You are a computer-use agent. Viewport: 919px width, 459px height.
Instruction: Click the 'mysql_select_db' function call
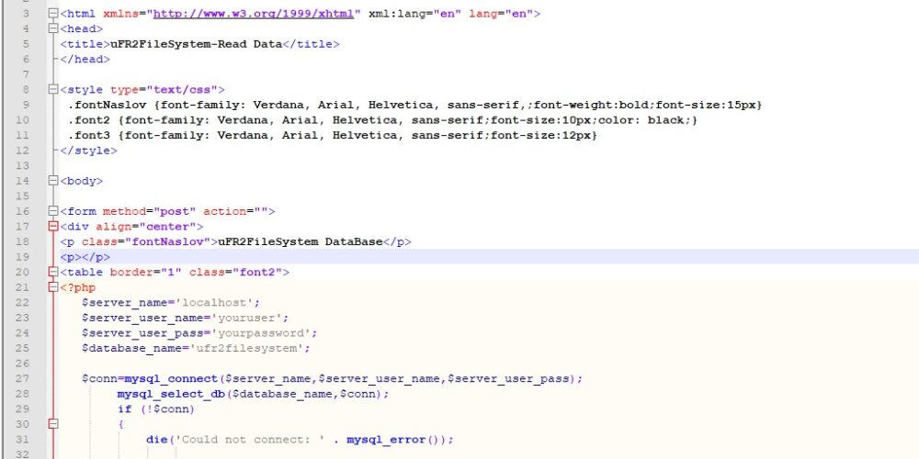tap(171, 394)
